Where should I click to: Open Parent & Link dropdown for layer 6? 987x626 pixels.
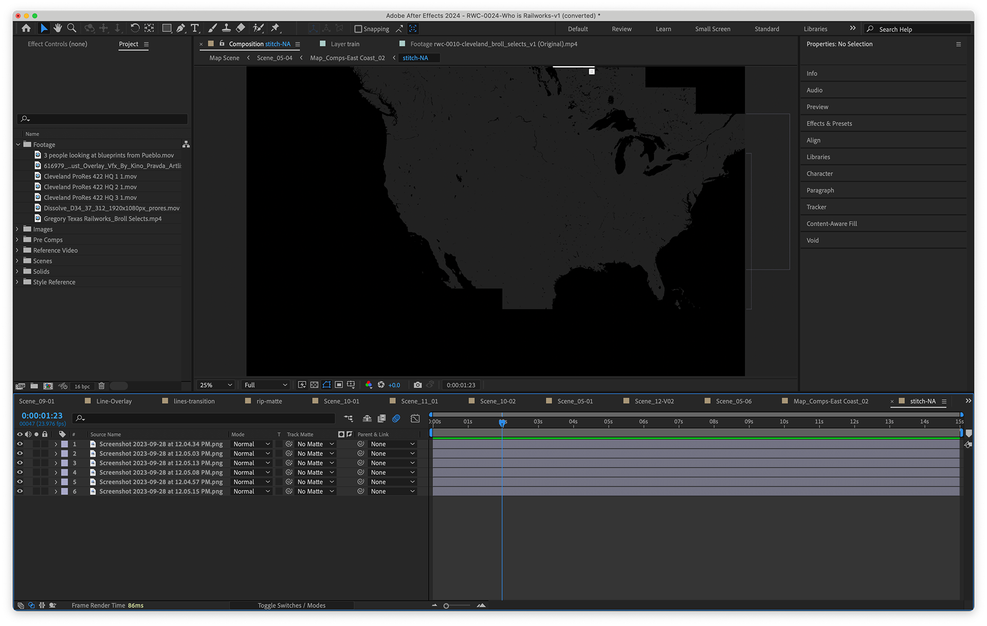pyautogui.click(x=393, y=491)
